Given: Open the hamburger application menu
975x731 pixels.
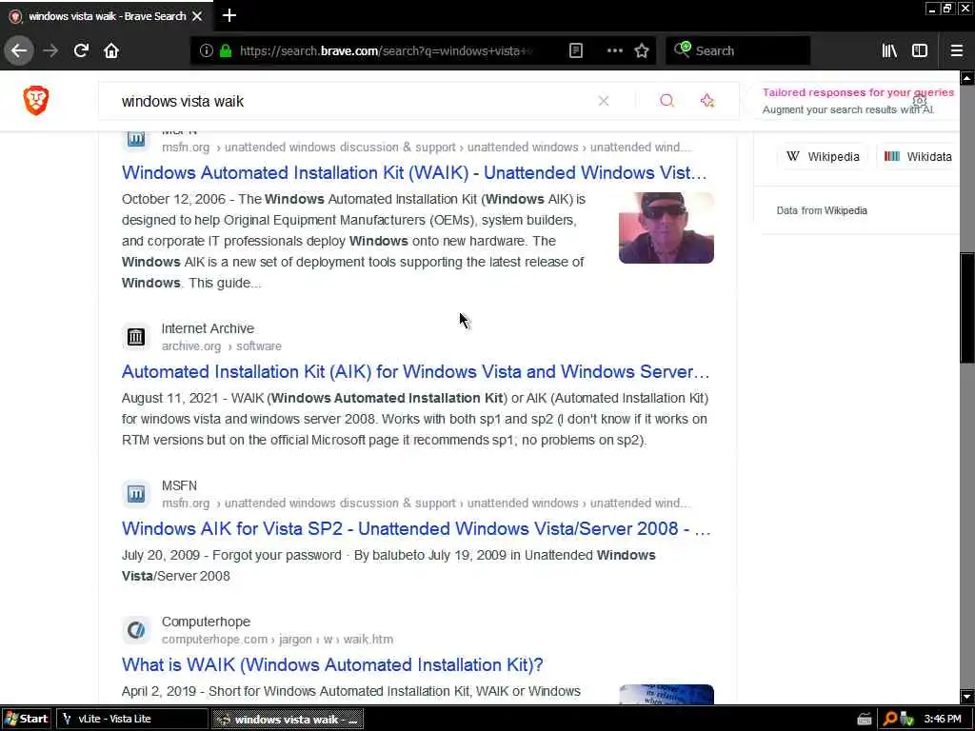Looking at the screenshot, I should coord(956,51).
